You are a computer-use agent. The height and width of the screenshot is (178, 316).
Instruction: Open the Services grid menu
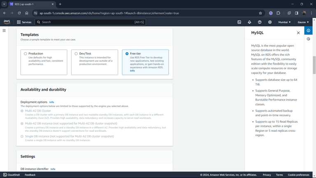pyautogui.click(x=24, y=22)
